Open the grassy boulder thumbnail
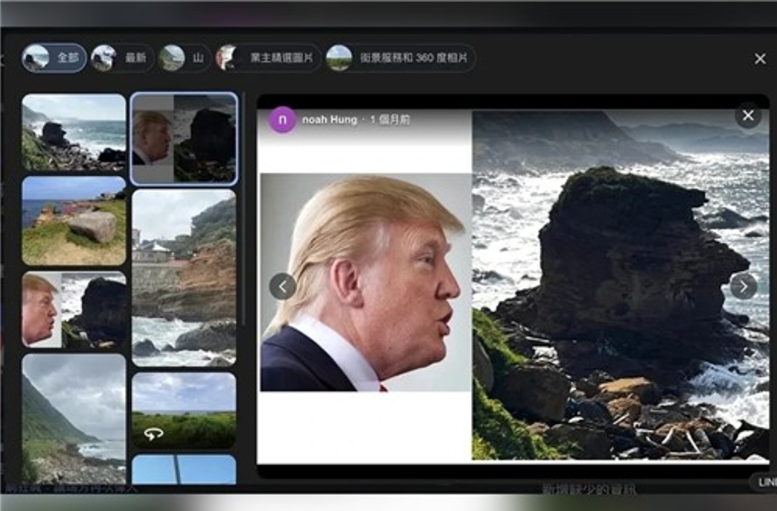777x511 pixels. (x=74, y=220)
